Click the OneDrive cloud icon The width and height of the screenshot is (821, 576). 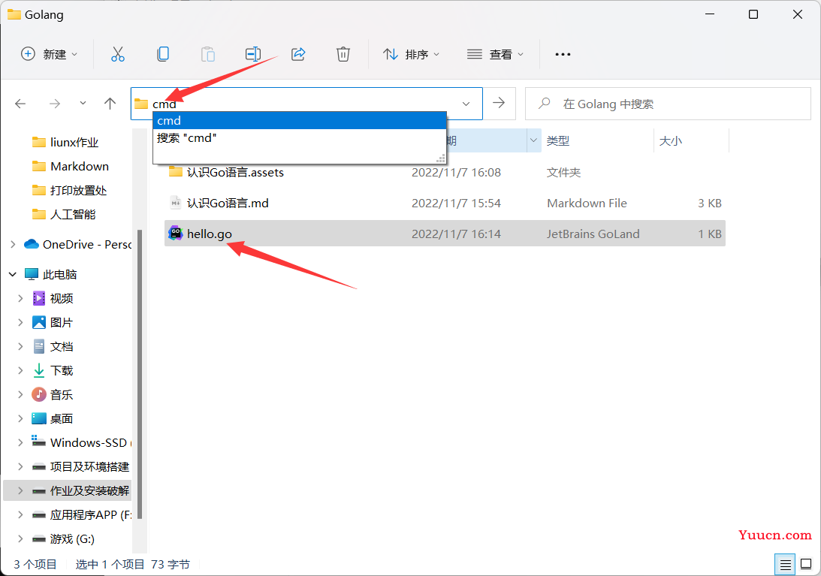(32, 244)
